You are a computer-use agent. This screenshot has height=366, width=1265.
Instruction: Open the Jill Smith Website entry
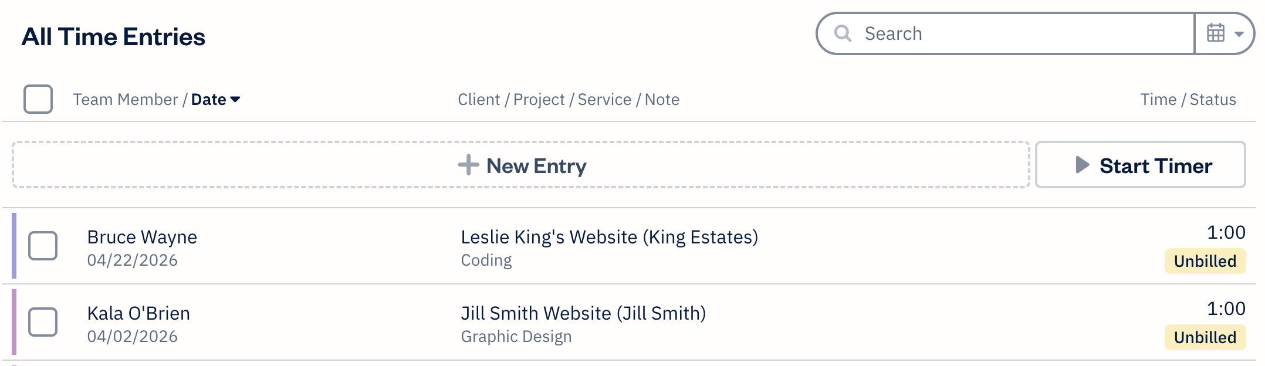click(583, 313)
